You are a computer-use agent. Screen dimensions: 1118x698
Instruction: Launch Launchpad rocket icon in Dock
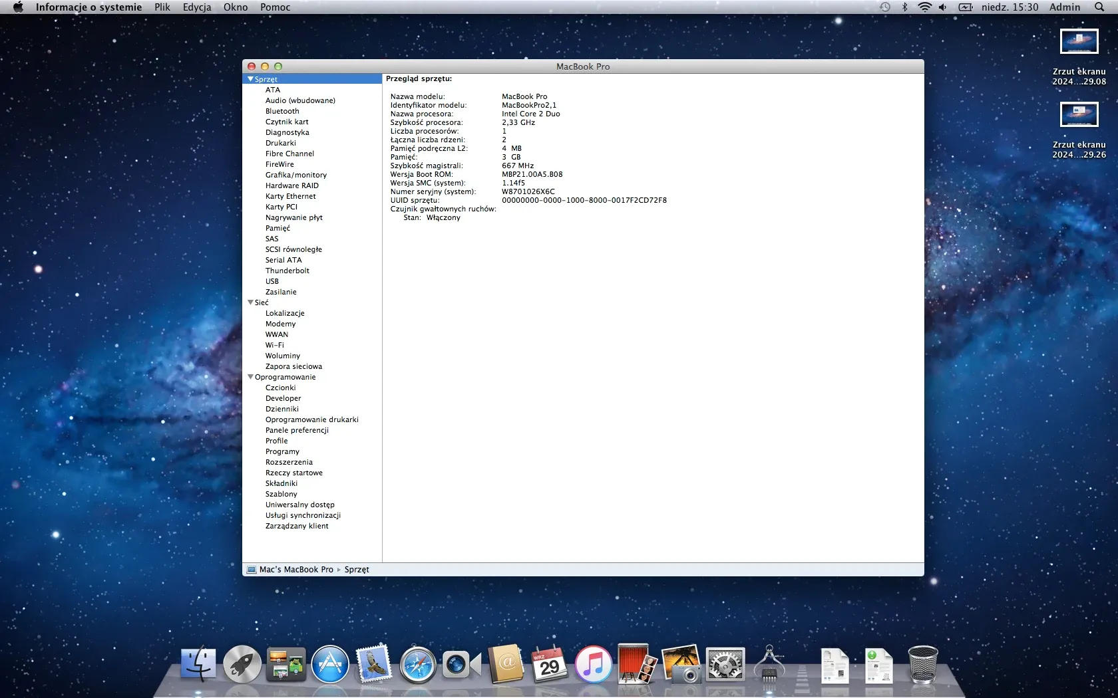point(242,665)
